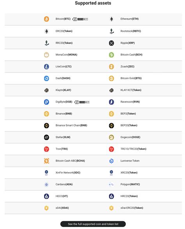Click the orange Bitcoin icon
Image resolution: width=185 pixels, height=229 pixels.
[x=46, y=19]
